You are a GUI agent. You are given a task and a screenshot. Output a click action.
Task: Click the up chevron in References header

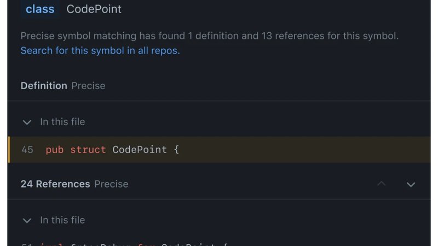382,184
